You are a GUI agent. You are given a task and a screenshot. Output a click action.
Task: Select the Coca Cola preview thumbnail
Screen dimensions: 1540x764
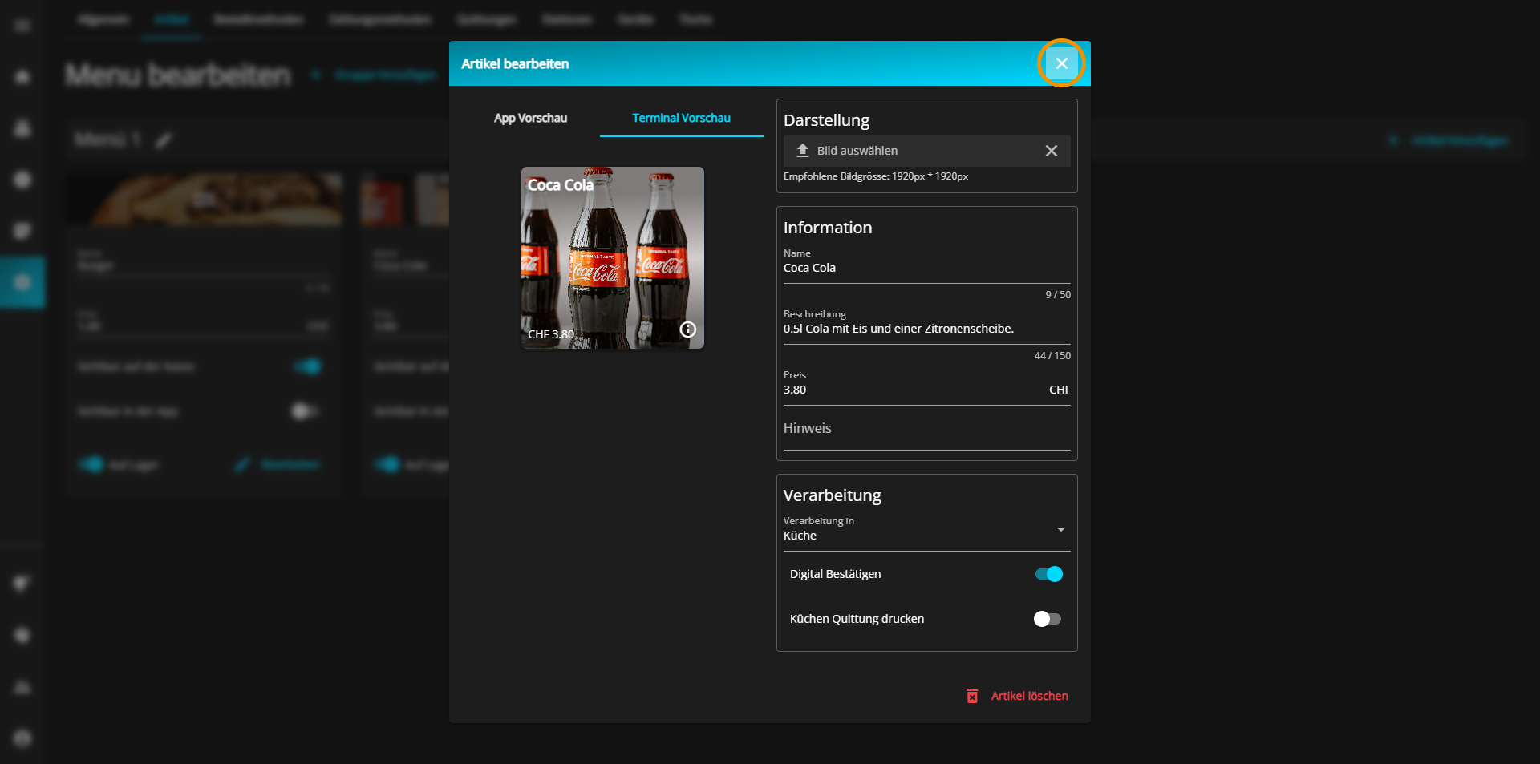(613, 257)
